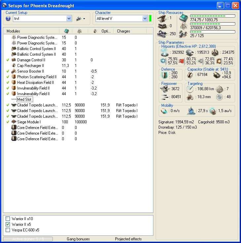This screenshot has width=241, height=243.
Task: Open the Projected effects tab
Action: [128, 239]
